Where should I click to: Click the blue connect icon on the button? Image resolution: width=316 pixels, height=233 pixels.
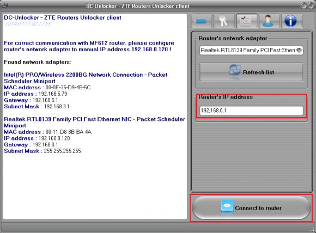(x=227, y=206)
